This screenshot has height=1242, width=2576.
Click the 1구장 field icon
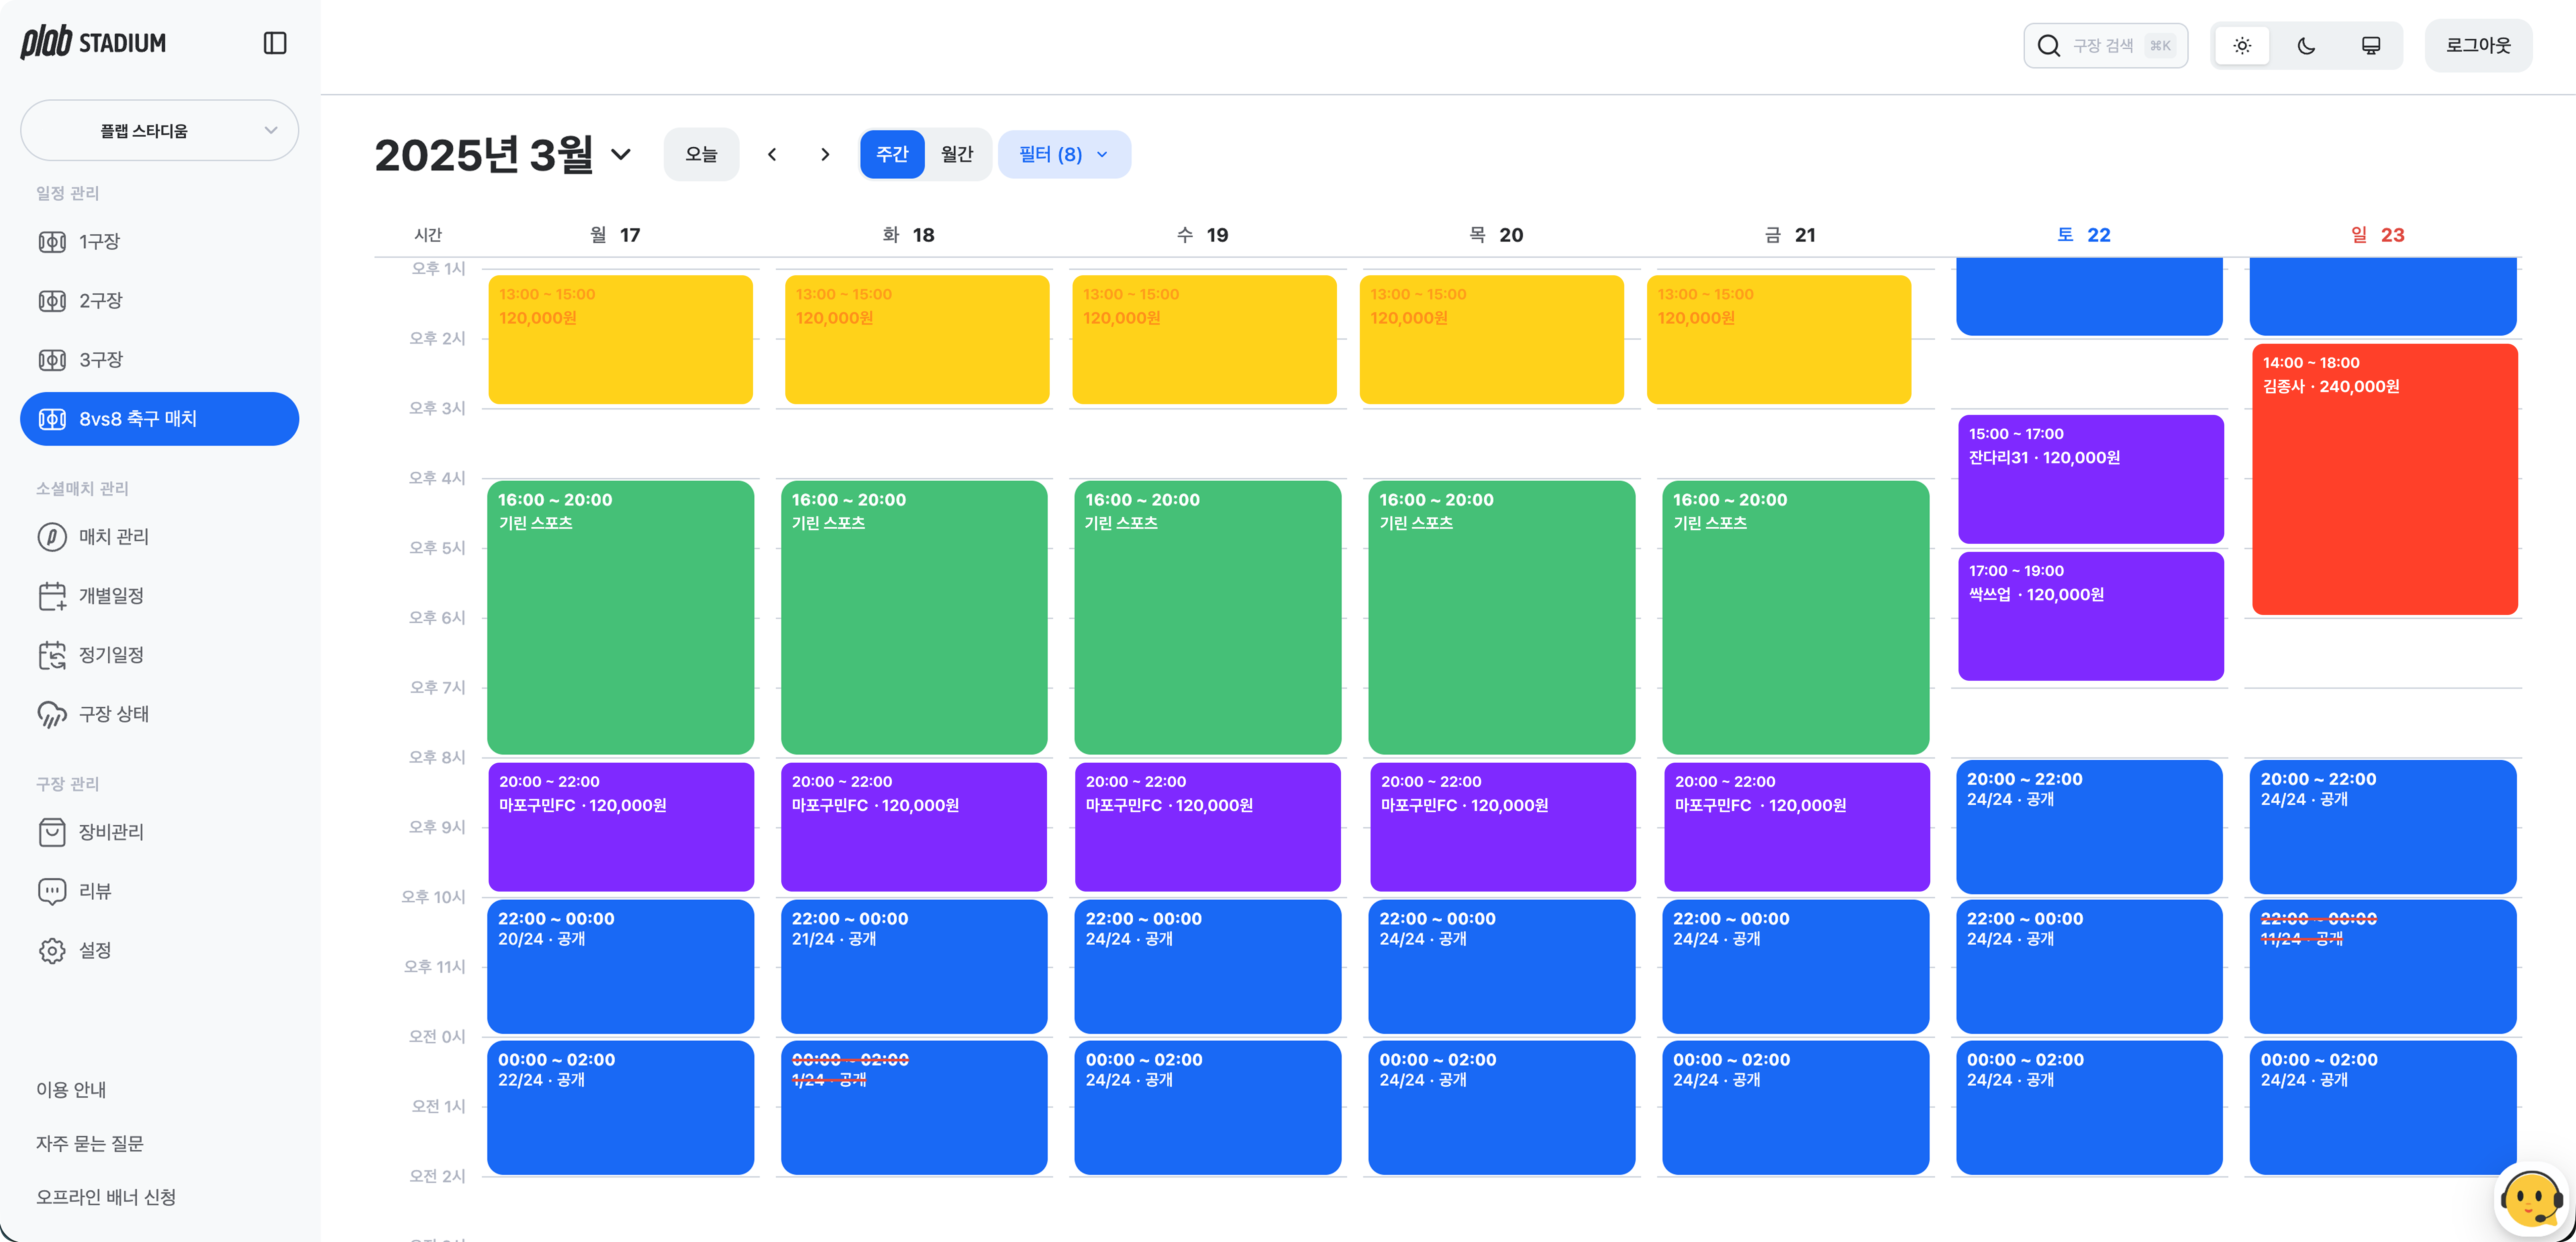[x=52, y=242]
